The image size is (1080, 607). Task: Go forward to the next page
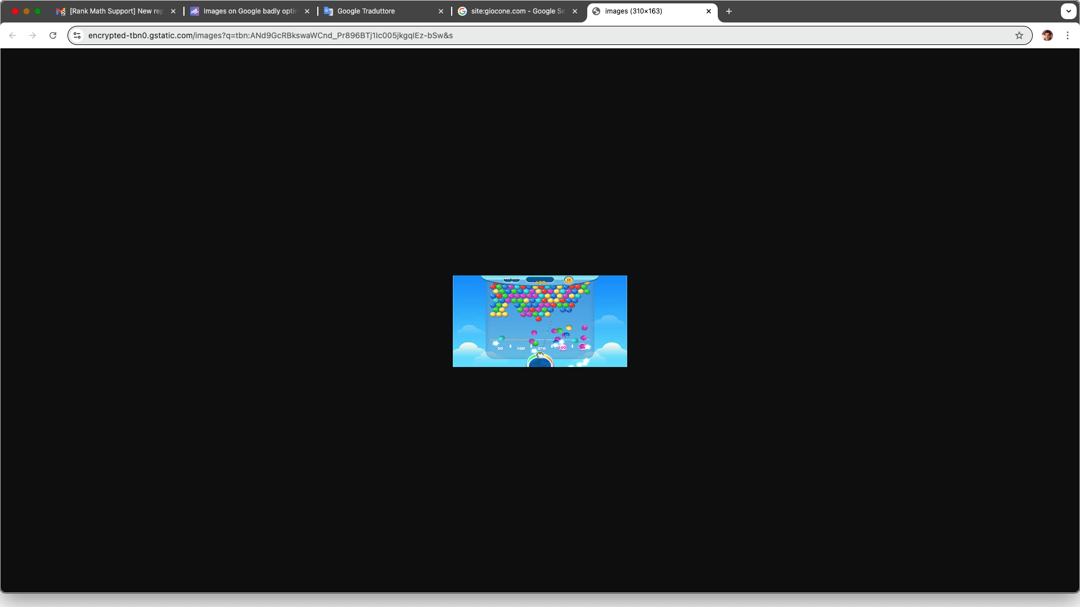(x=33, y=35)
